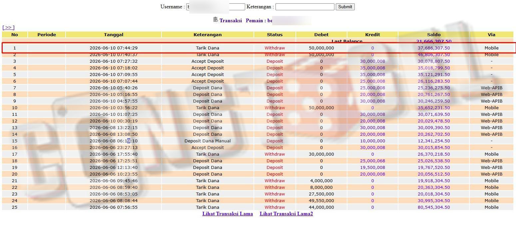Click the Via column header

[491, 35]
